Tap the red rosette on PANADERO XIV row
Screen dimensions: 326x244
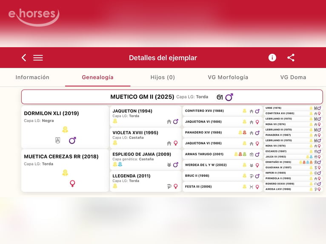click(244, 133)
